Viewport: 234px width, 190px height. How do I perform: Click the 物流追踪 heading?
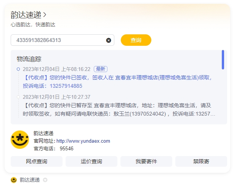pos(29,59)
